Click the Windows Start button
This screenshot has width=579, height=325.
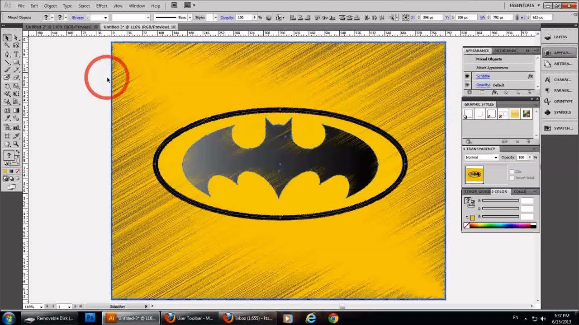tap(9, 318)
